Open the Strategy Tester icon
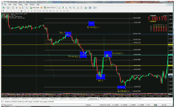174x107 pixels. click(x=27, y=8)
